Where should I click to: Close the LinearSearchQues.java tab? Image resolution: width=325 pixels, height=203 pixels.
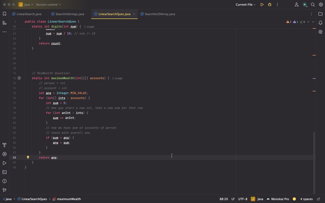[x=134, y=14]
